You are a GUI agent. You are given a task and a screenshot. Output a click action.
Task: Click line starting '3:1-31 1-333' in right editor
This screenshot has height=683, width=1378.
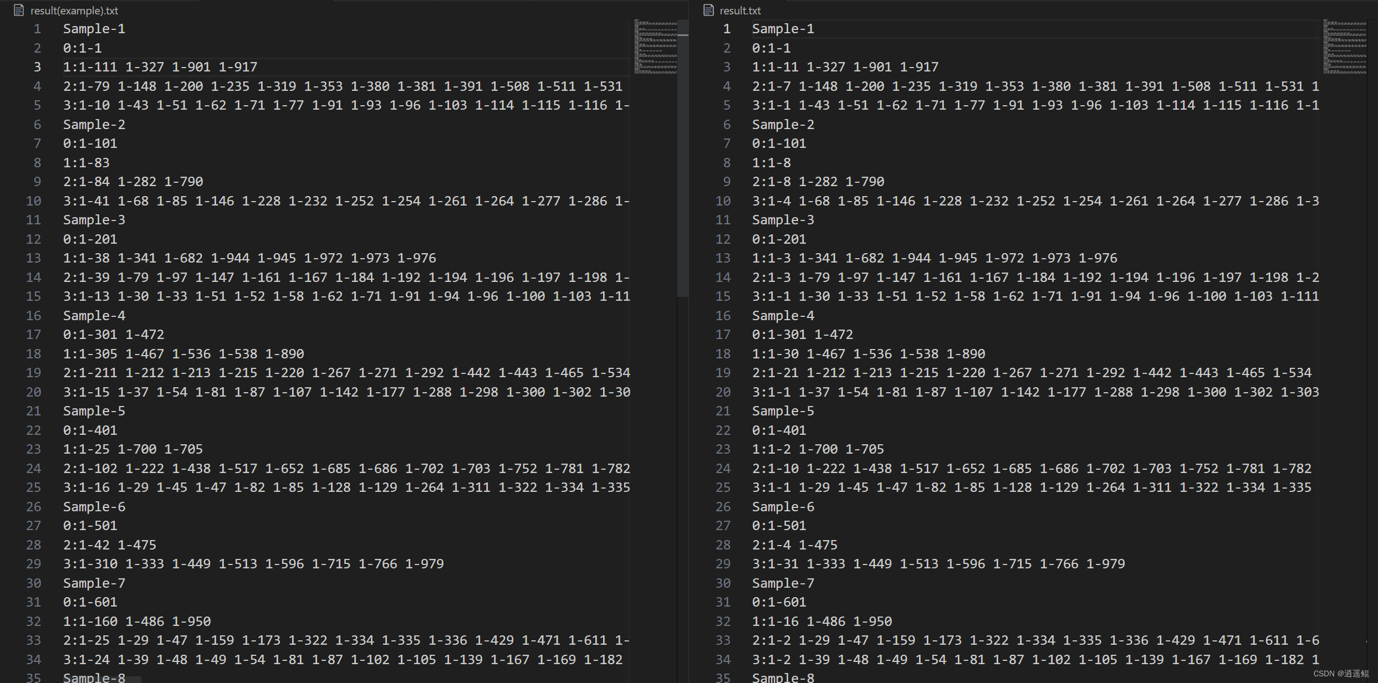pyautogui.click(x=938, y=564)
